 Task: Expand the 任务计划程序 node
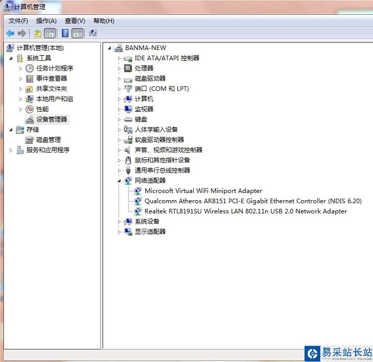(21, 69)
